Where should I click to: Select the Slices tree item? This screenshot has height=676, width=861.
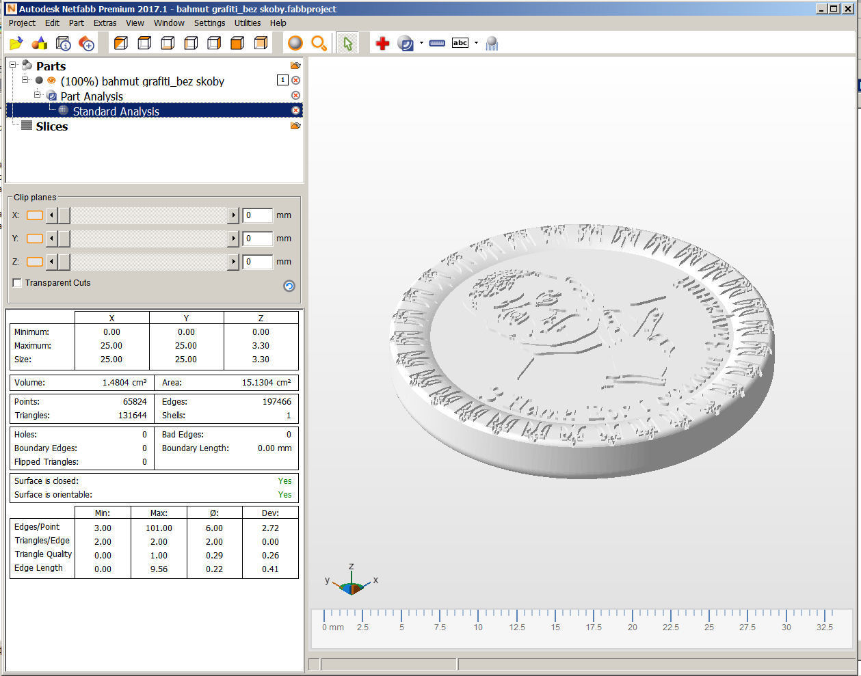coord(52,126)
